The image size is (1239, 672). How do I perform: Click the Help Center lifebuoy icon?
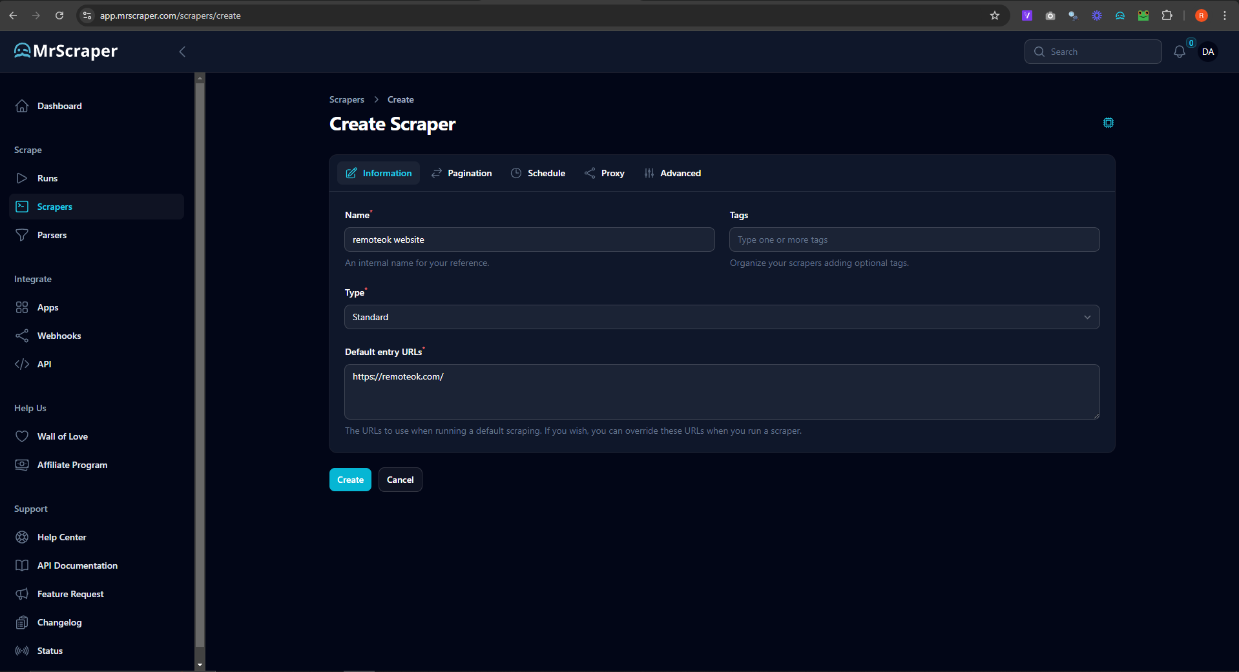point(22,537)
